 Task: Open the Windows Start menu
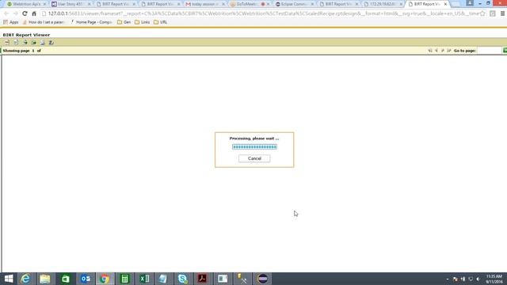9,279
